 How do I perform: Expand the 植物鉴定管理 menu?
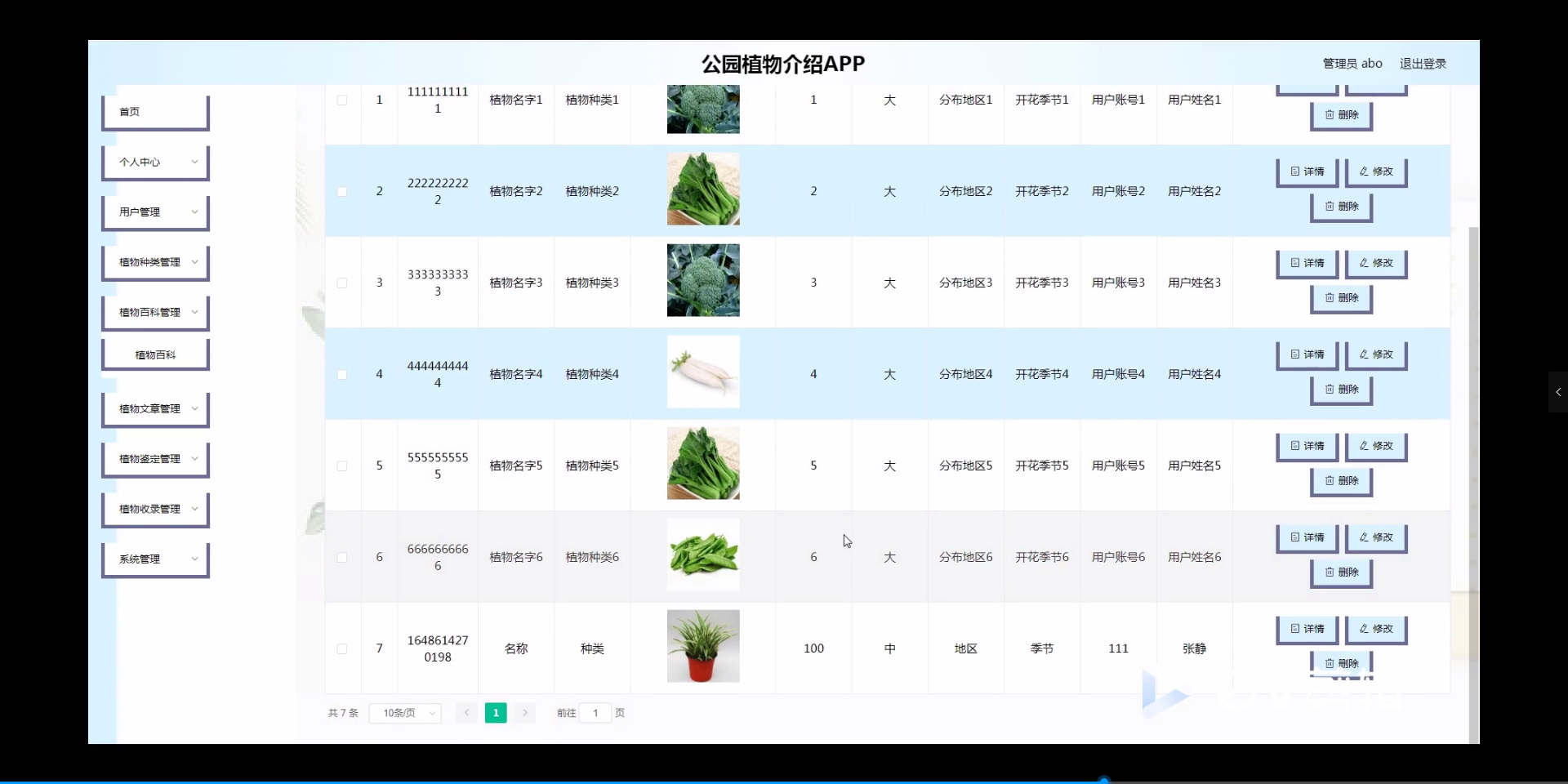pos(155,459)
